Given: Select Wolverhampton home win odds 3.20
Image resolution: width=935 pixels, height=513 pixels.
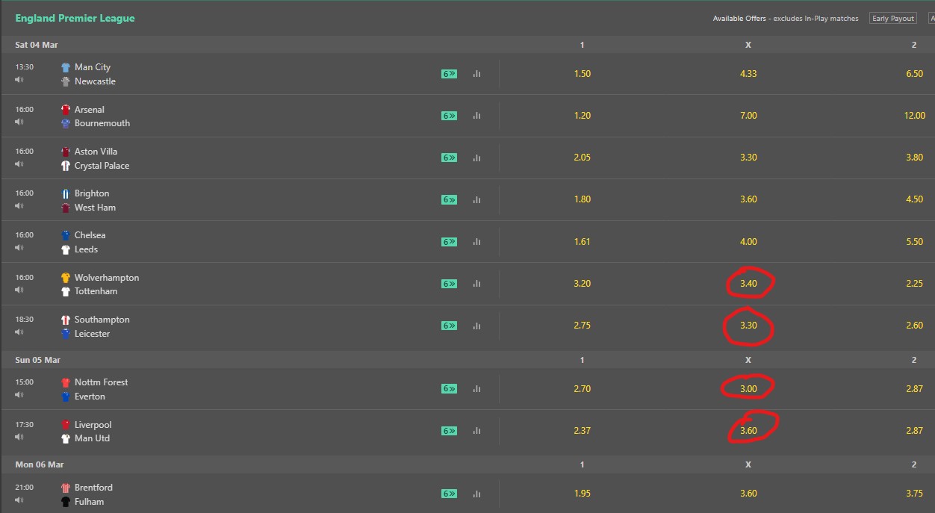Looking at the screenshot, I should coord(583,284).
